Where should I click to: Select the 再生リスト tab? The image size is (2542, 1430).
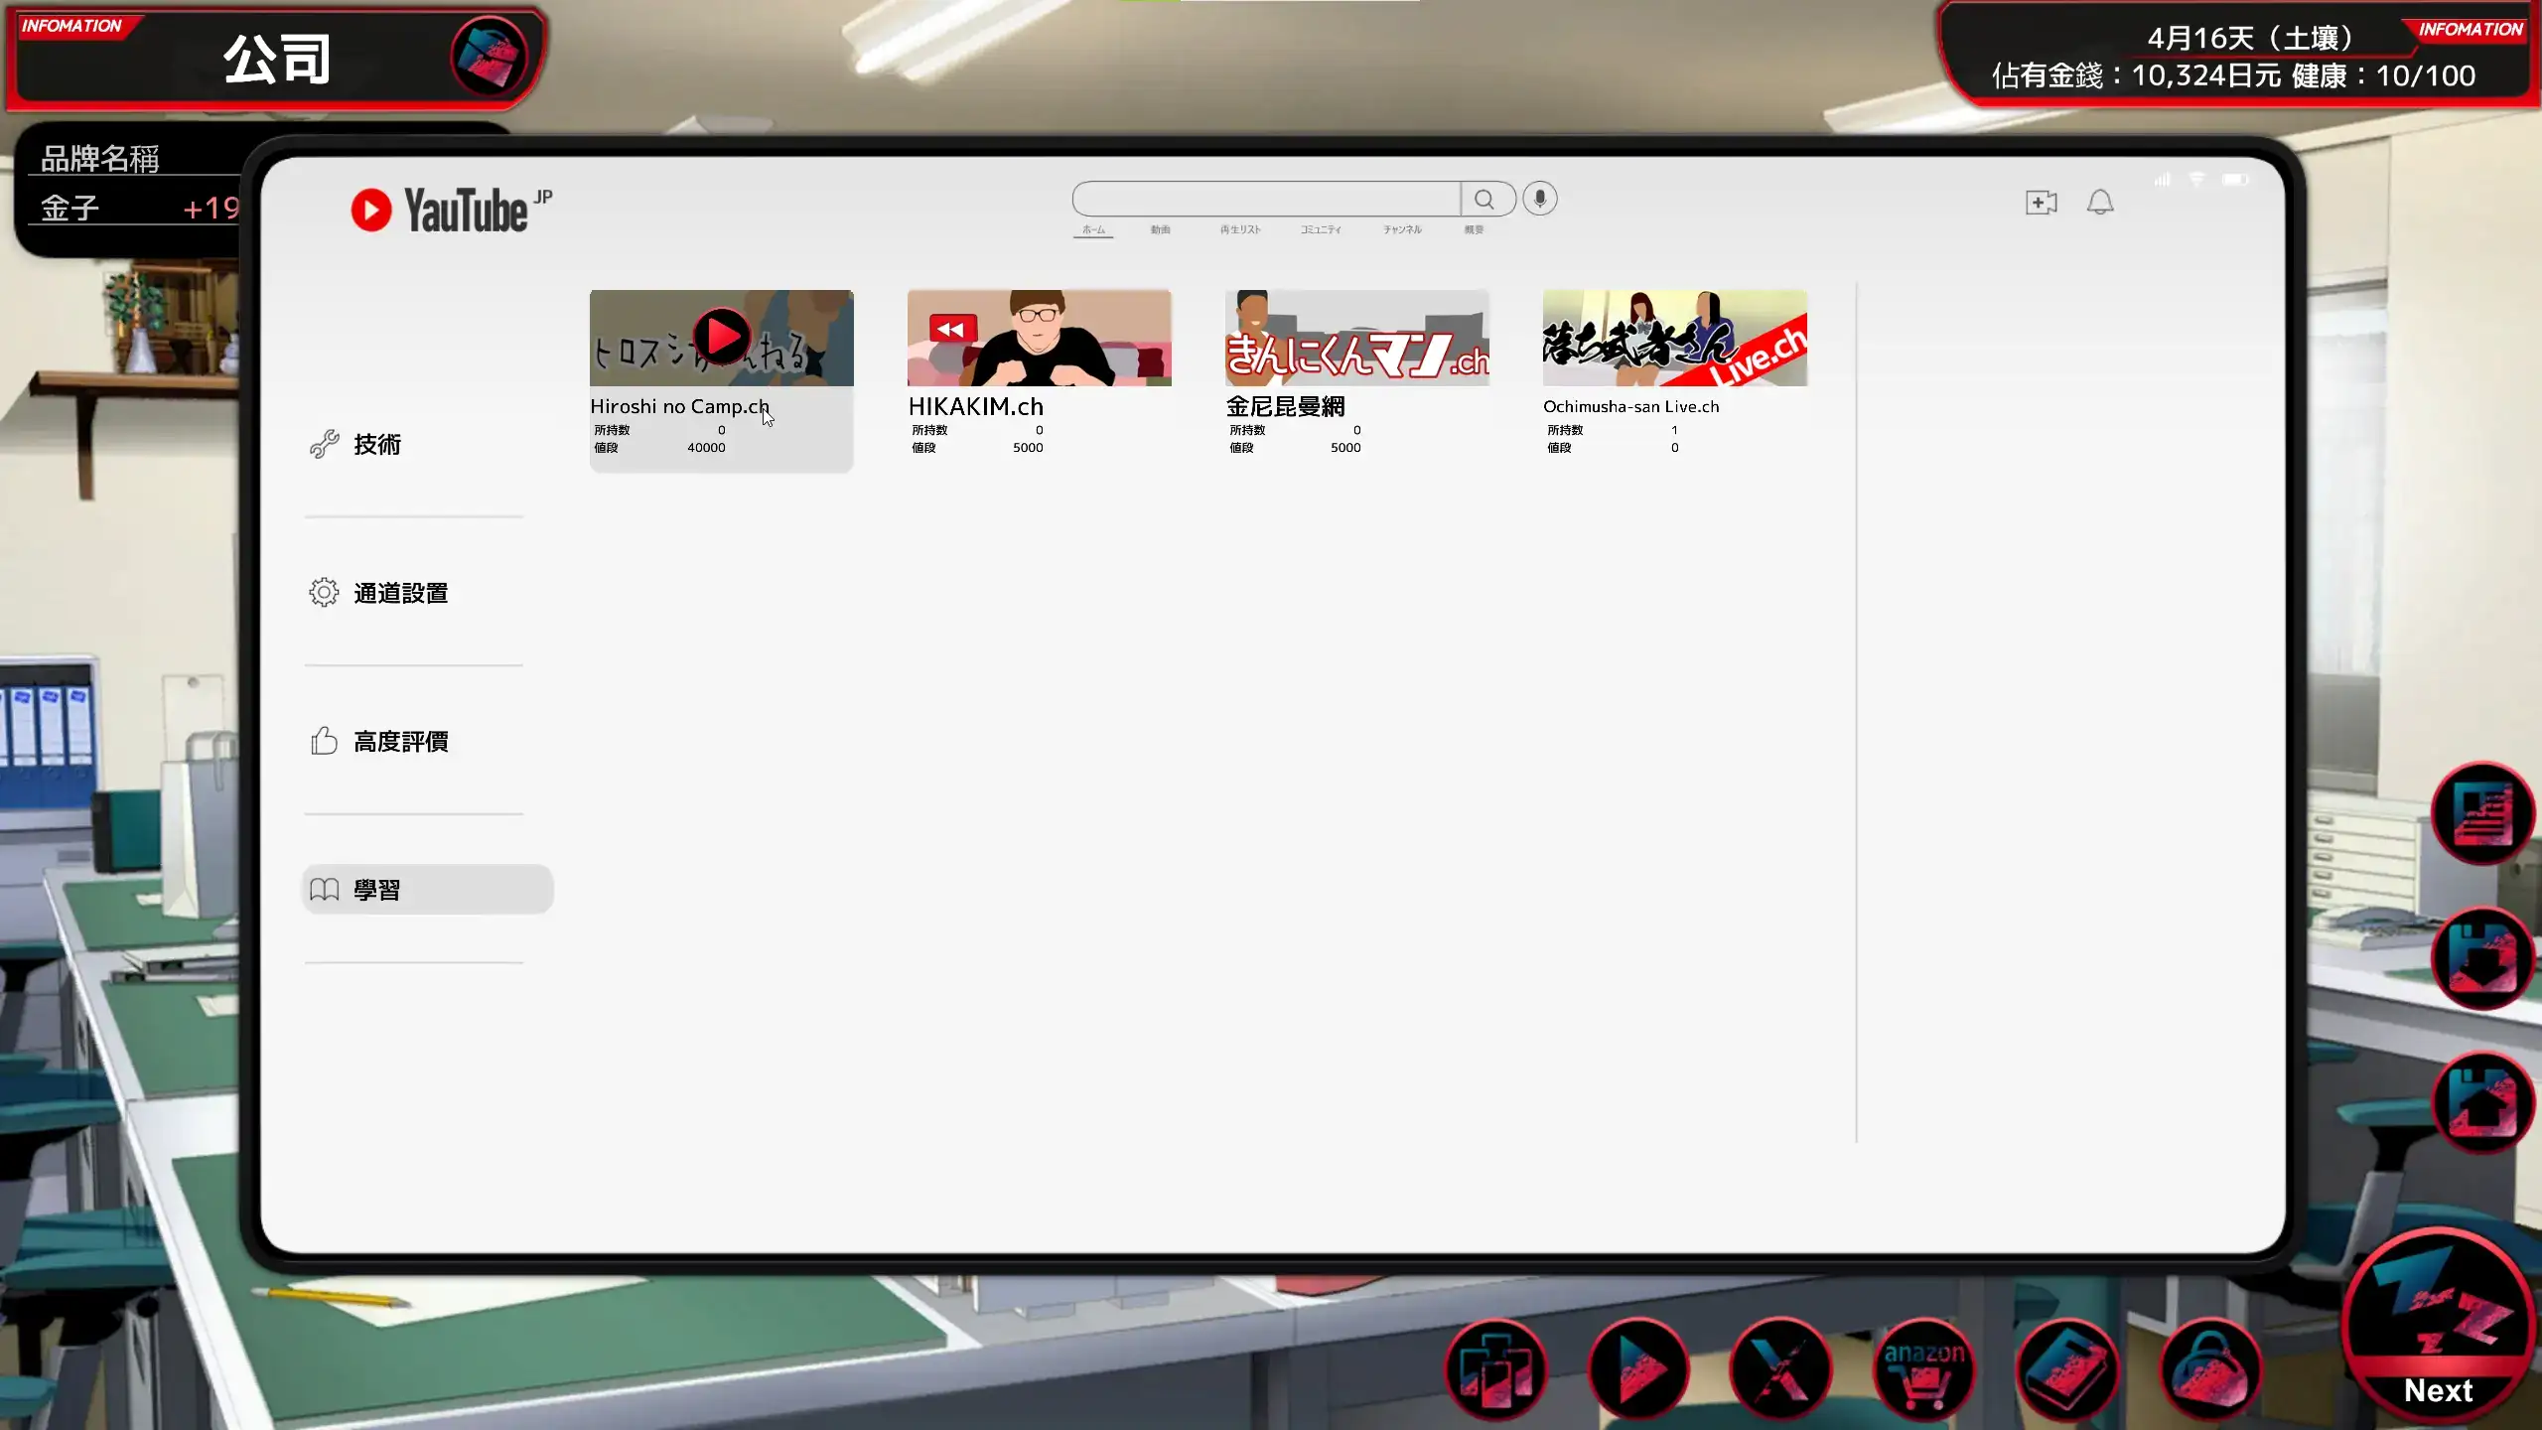tap(1240, 229)
